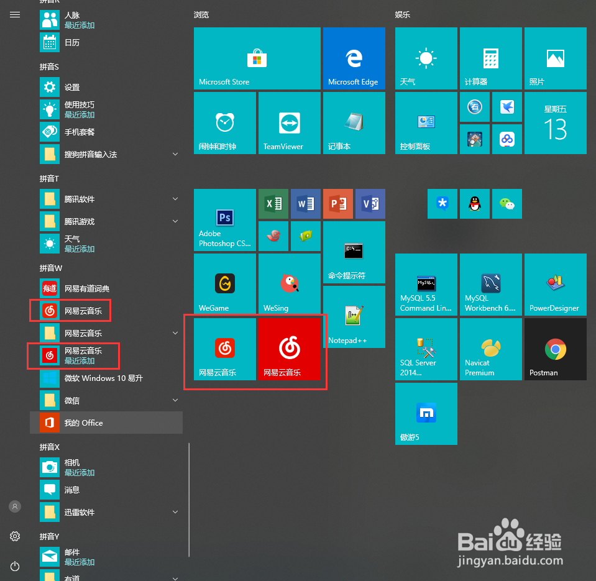Launch the WeGame tile
Viewport: 596px width, 581px height.
tap(224, 284)
